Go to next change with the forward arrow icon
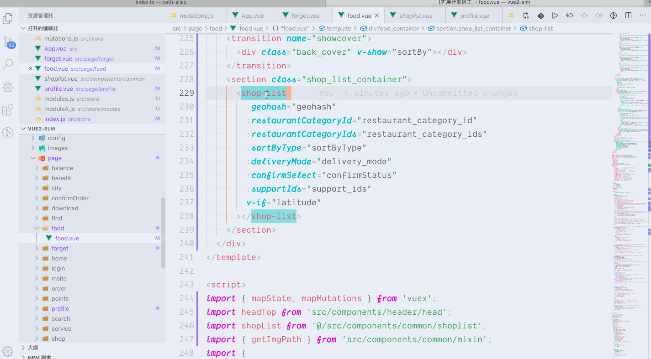The width and height of the screenshot is (651, 359). pos(598,15)
